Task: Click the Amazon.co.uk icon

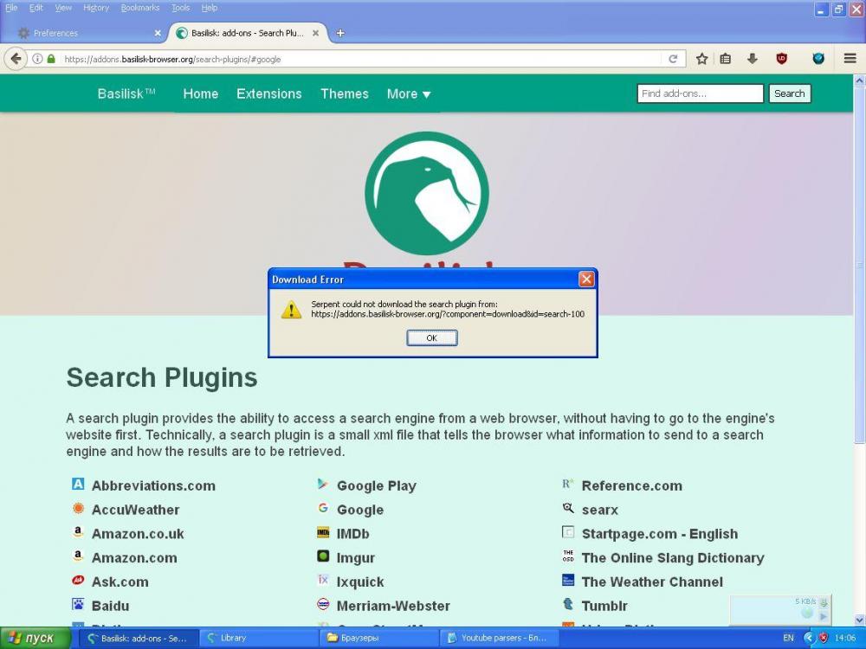Action: point(78,532)
